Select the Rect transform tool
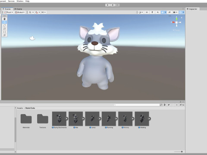Image resolution: width=207 pixels, height=155 pixels. [x=4, y=32]
